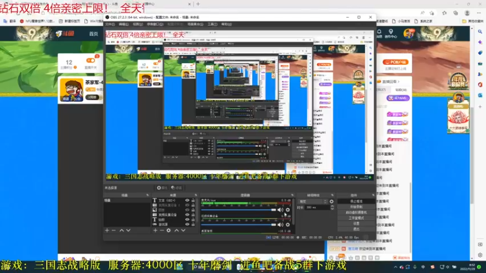Open the 视图(V) menu in OBS
The width and height of the screenshot is (486, 273).
pyautogui.click(x=138, y=24)
